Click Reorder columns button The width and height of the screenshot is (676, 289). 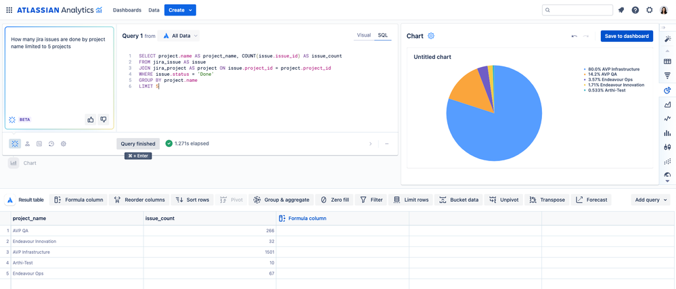tap(139, 200)
